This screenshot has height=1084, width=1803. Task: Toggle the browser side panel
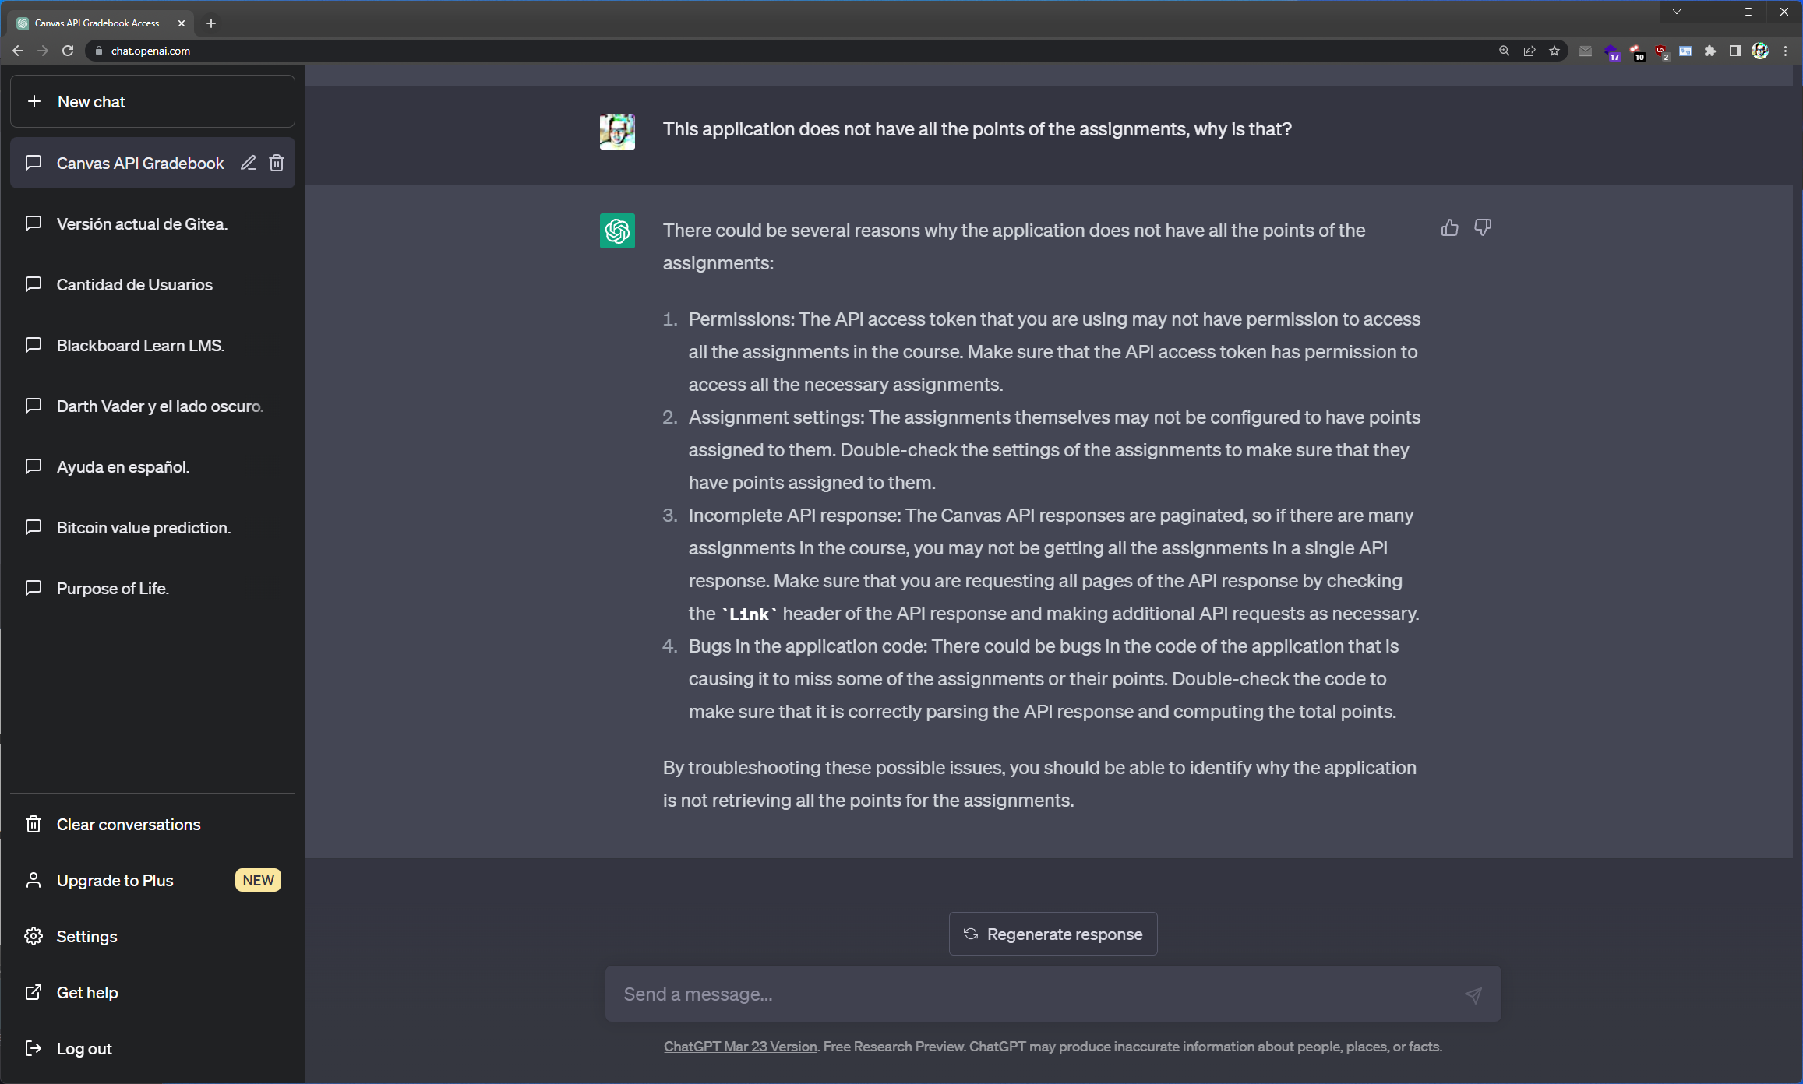coord(1734,51)
